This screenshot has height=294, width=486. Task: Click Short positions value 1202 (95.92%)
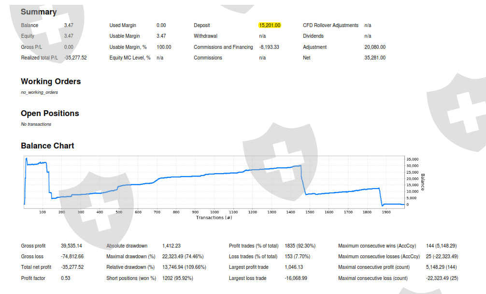coord(178,278)
